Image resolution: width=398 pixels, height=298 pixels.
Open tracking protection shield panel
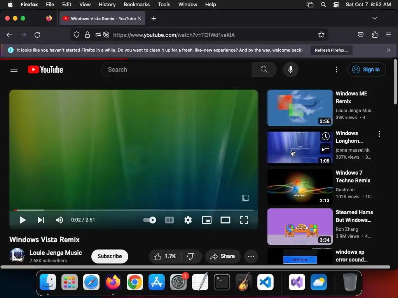[77, 35]
